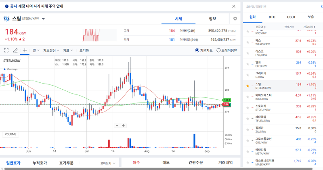Screen dimensions: 323x170
Task: Open the 스토리지 STORJ/KRW row
Action: point(283,108)
